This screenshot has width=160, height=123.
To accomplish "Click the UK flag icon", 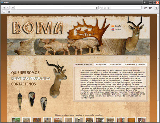I will [x=113, y=30].
